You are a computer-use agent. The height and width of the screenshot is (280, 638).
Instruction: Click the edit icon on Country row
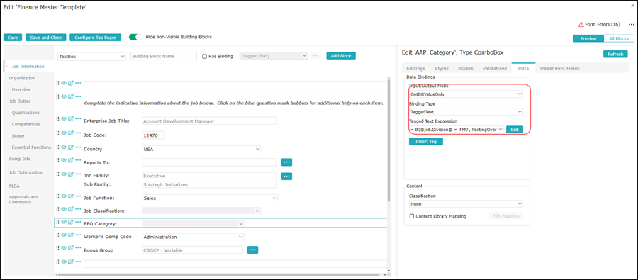(x=71, y=147)
